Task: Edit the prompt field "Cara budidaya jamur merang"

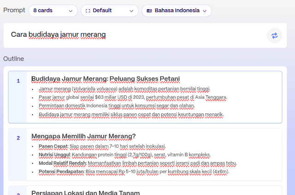Action: tap(145, 35)
